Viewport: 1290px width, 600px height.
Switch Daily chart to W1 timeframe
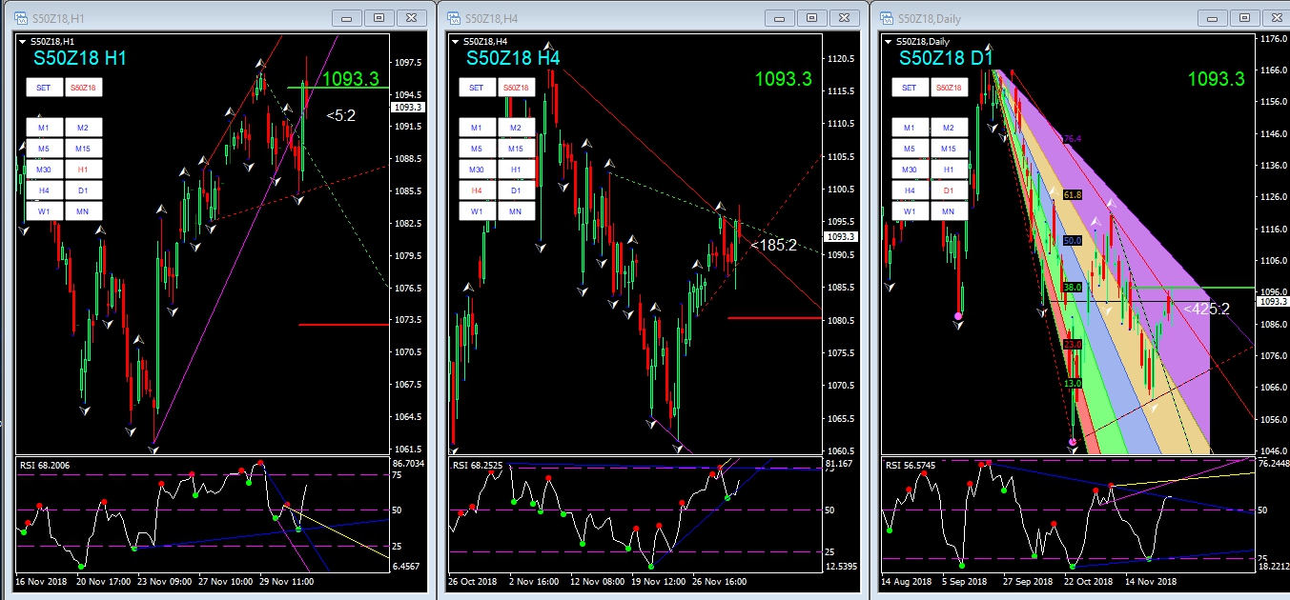click(x=909, y=211)
